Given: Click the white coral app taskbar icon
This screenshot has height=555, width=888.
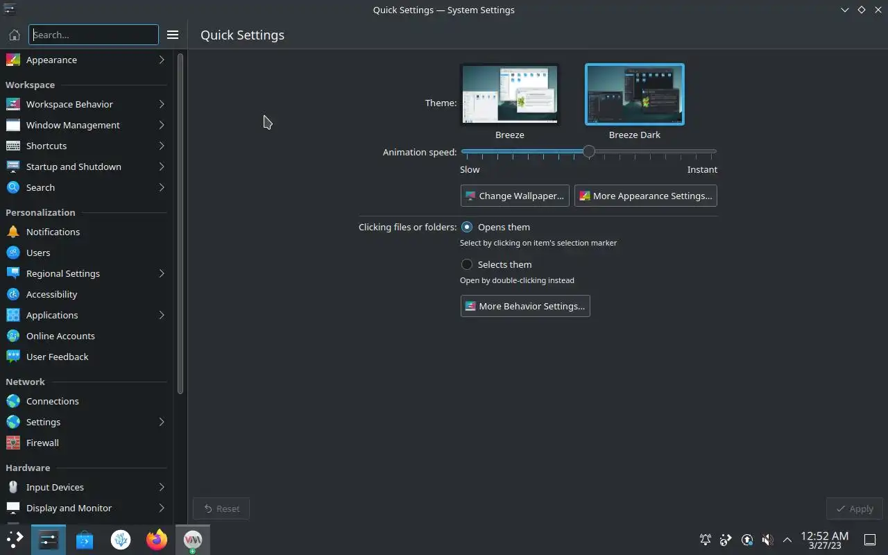Looking at the screenshot, I should 121,540.
